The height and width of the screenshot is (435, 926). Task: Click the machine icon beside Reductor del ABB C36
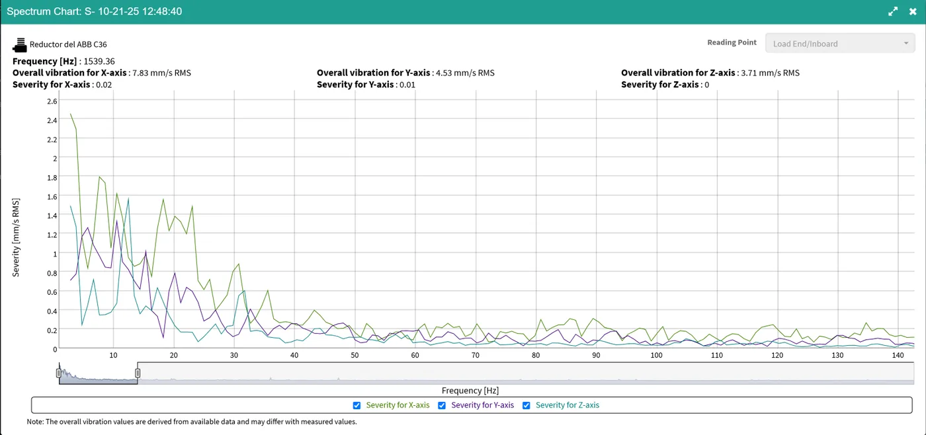[x=20, y=45]
